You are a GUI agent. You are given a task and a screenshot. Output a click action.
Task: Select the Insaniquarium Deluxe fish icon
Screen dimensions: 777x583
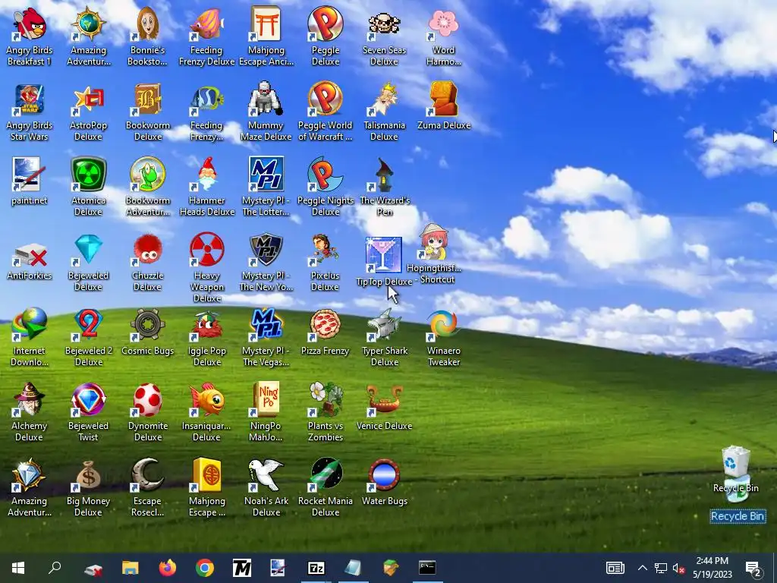[x=206, y=399]
